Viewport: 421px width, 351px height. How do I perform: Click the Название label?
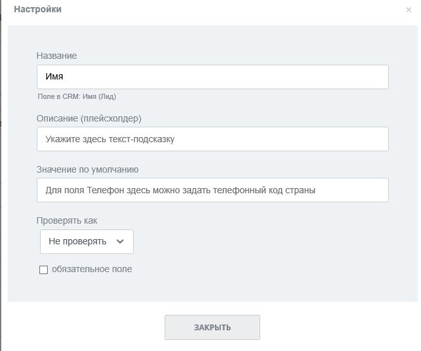point(57,56)
